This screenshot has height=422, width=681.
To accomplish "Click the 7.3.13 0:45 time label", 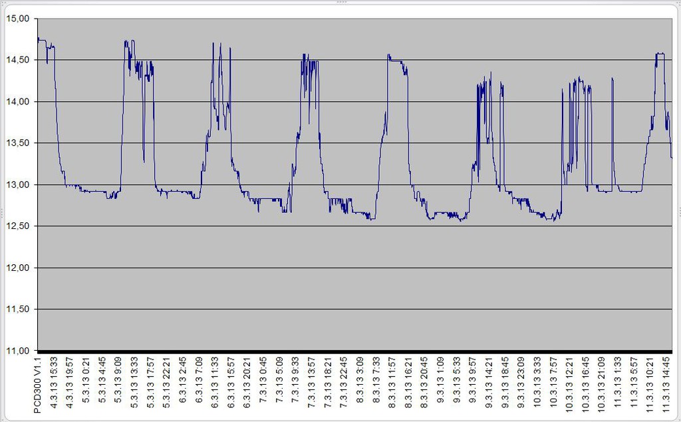I will tap(263, 380).
